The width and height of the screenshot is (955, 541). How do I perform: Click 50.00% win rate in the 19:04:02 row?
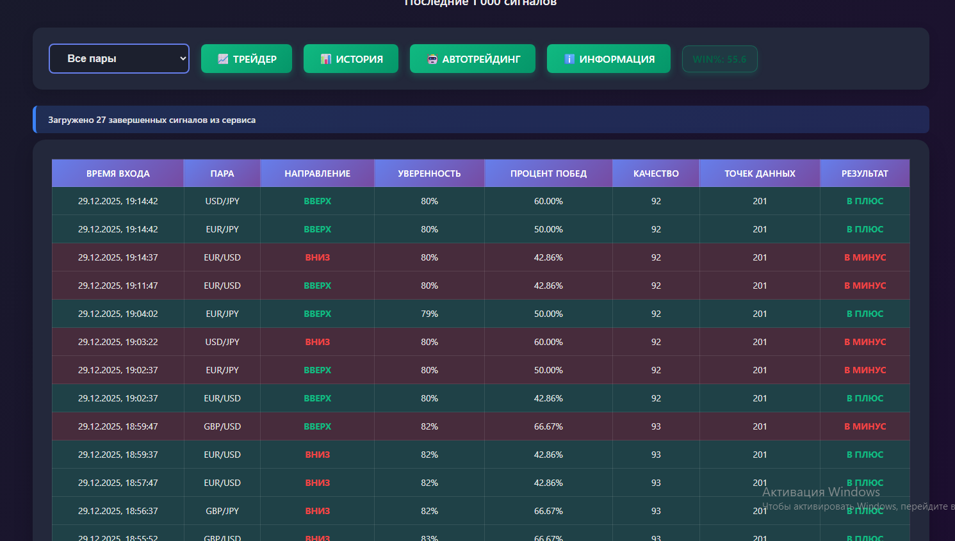548,314
